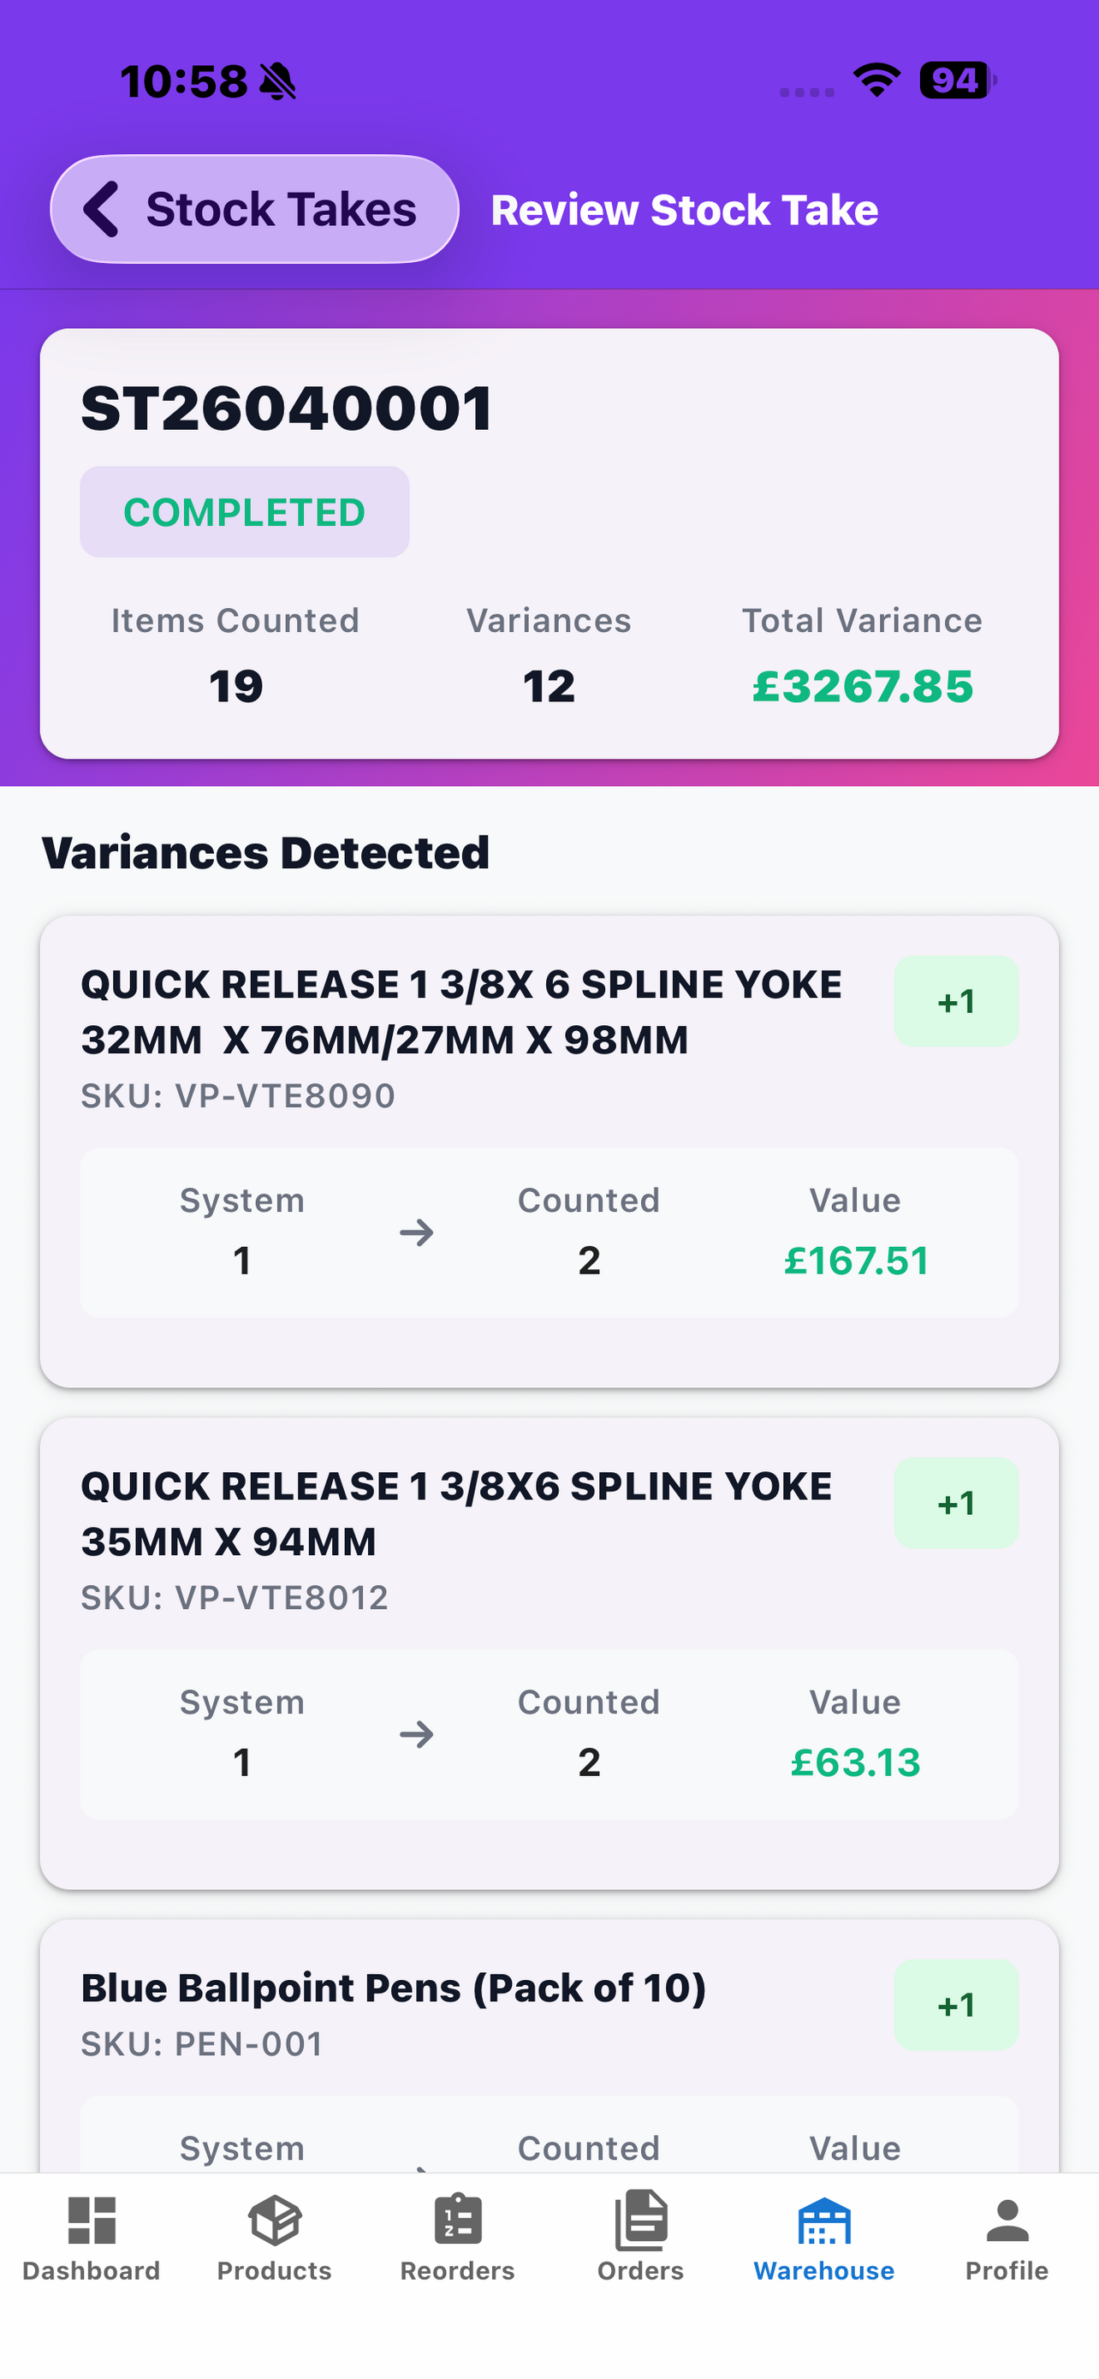This screenshot has width=1099, height=2379.
Task: Tap the COMPLETED status badge
Action: click(x=245, y=511)
